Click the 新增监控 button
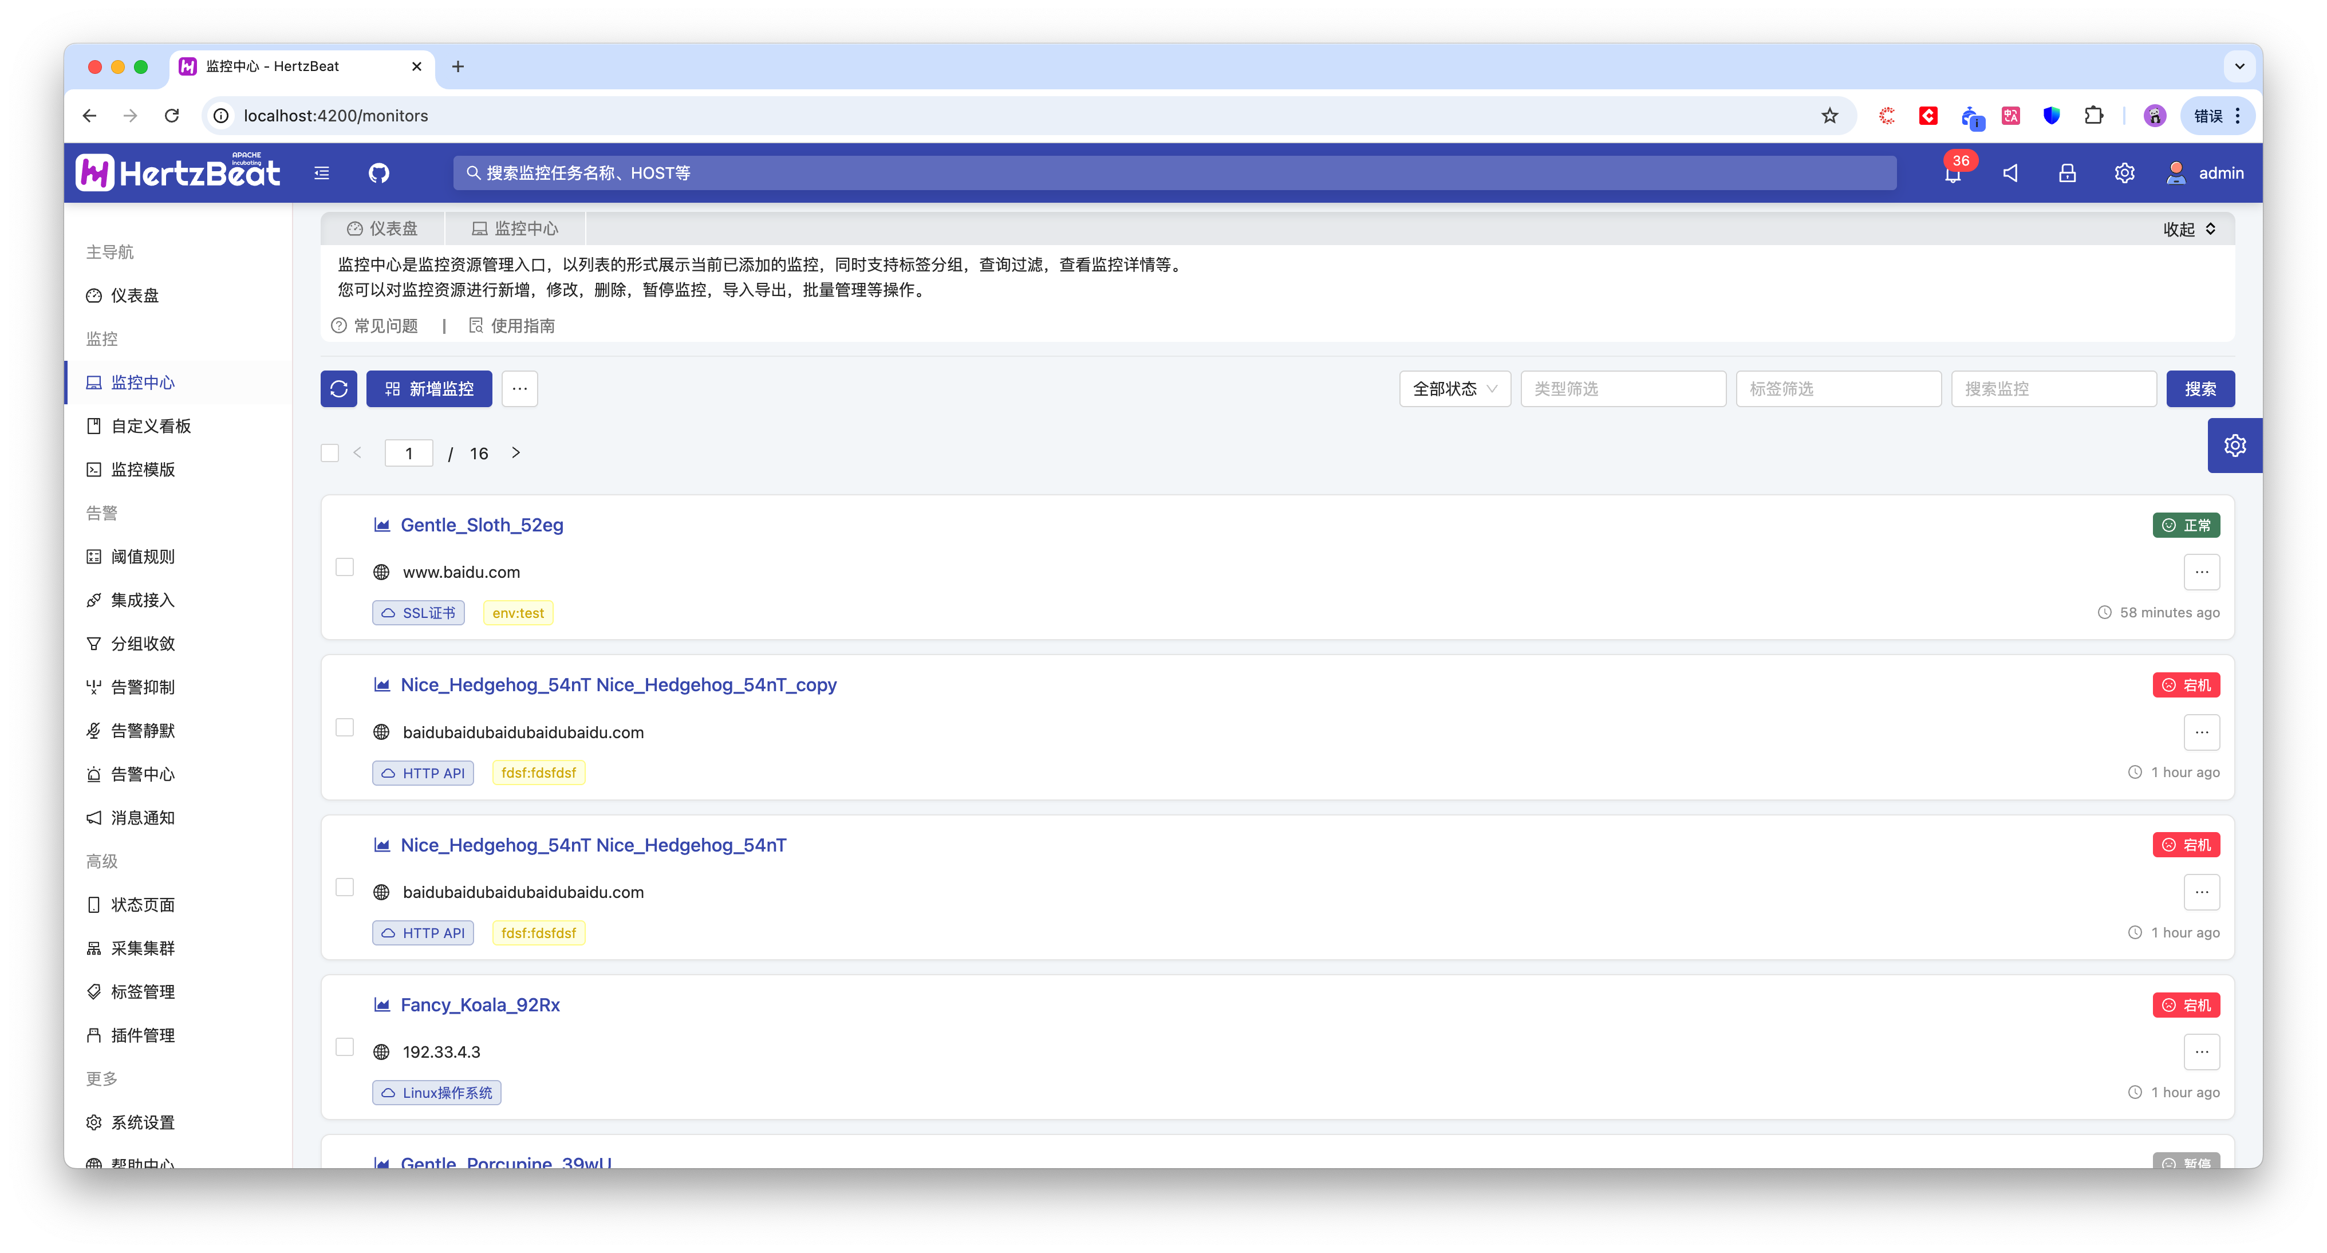The width and height of the screenshot is (2327, 1253). pos(429,388)
